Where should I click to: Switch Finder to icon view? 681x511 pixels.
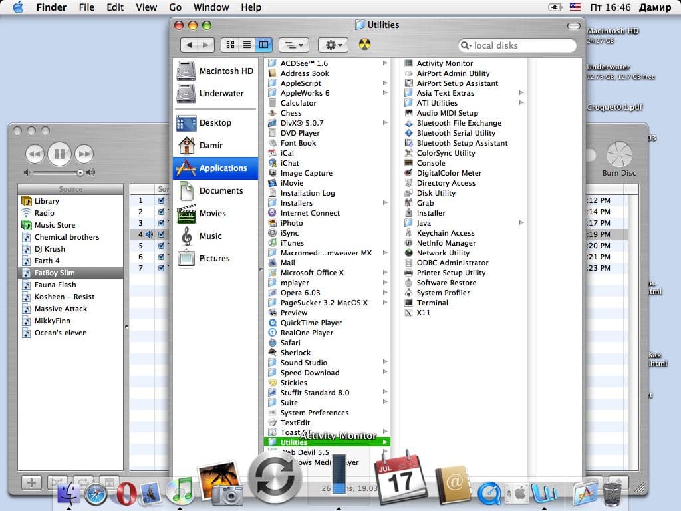[x=230, y=45]
